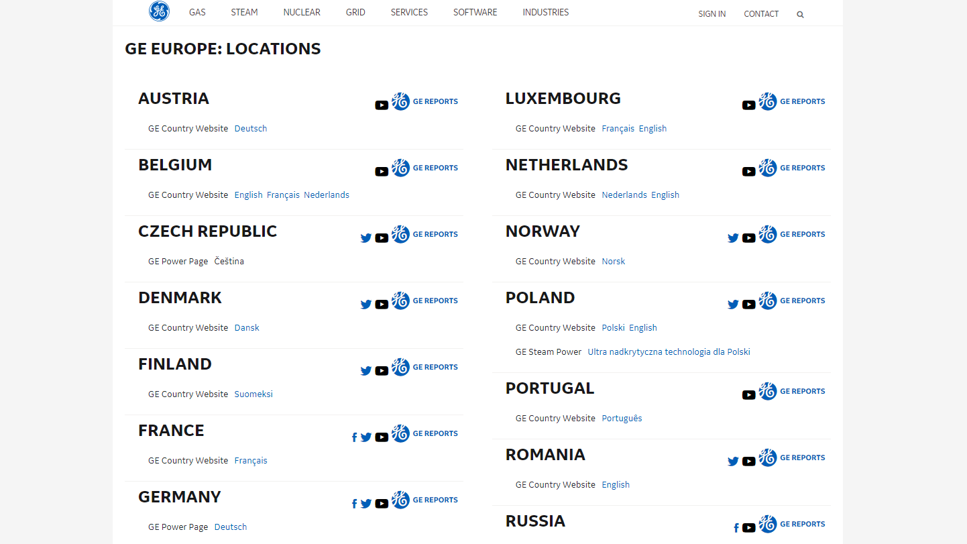This screenshot has height=544, width=967.
Task: Open Czech Republic's Twitter icon
Action: (x=365, y=237)
